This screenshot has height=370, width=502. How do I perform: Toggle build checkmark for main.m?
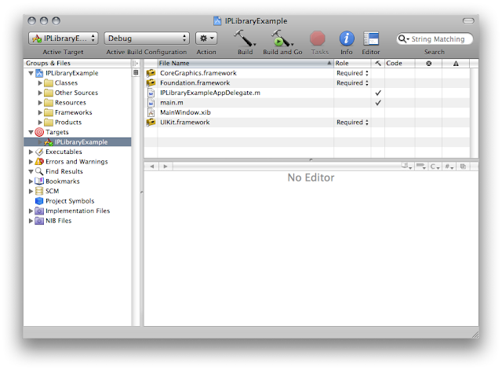pos(378,103)
